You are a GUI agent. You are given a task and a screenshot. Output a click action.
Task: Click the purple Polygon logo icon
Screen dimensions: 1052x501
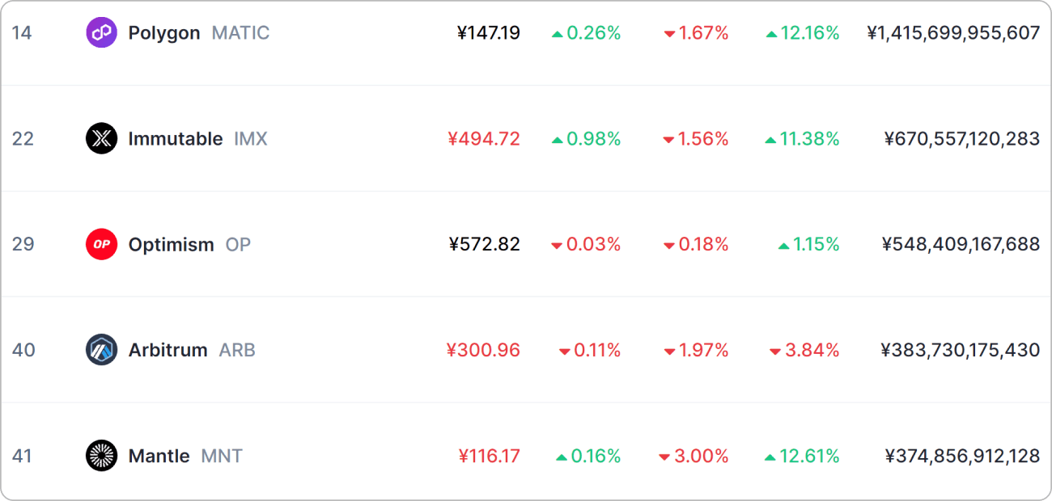(x=101, y=33)
